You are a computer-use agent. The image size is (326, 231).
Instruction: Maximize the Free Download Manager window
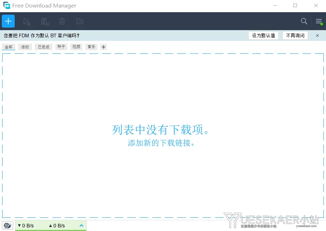295,6
